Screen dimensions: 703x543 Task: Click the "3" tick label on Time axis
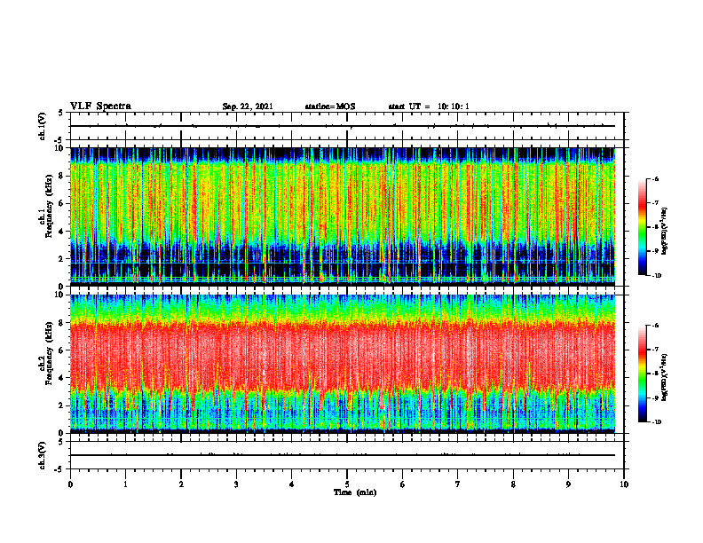coord(236,484)
